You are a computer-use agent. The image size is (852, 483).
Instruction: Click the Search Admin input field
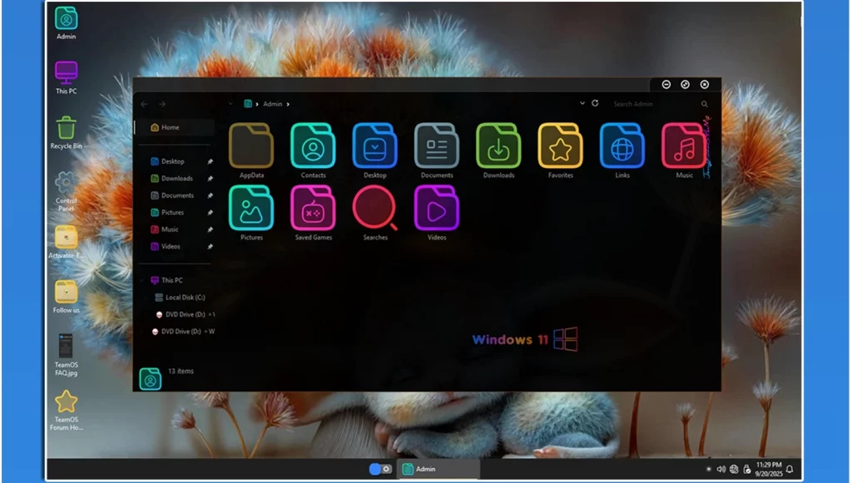(x=653, y=104)
